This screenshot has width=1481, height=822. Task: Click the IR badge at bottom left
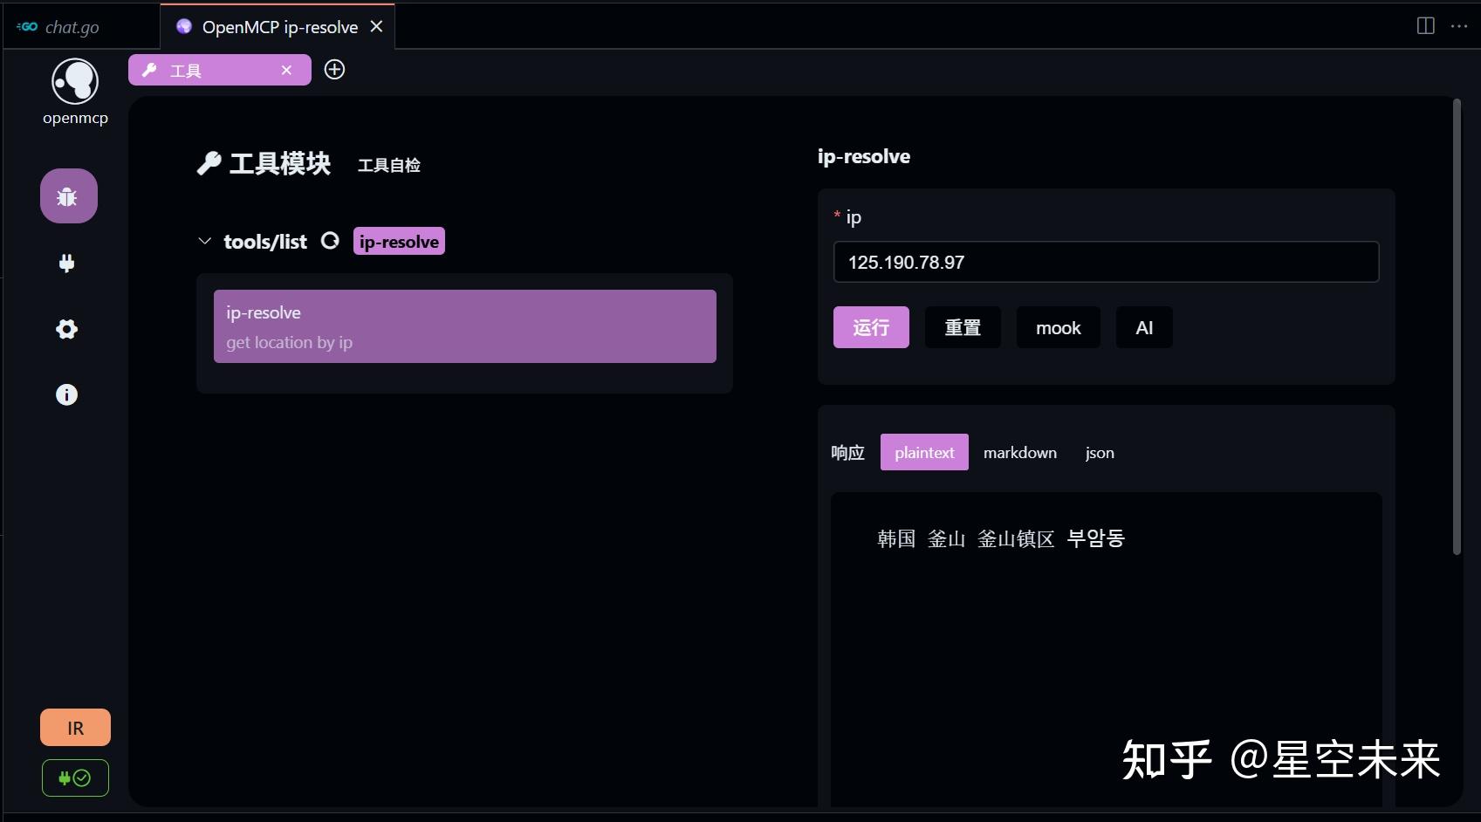click(x=74, y=726)
